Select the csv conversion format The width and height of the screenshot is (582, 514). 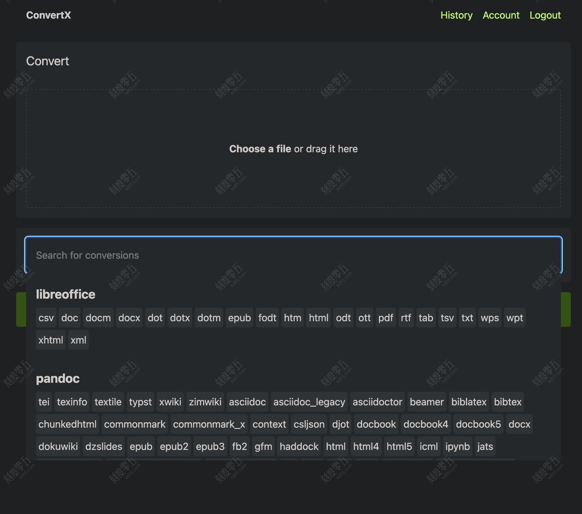click(46, 318)
